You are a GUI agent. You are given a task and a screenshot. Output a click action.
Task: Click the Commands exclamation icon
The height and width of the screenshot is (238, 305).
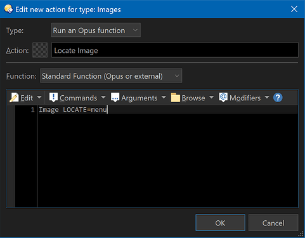click(x=53, y=98)
